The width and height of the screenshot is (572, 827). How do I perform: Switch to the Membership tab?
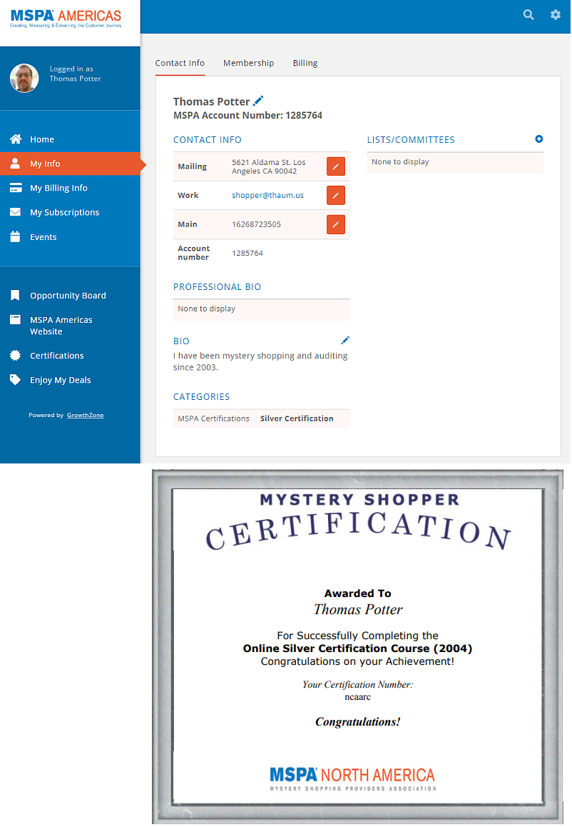pos(248,63)
